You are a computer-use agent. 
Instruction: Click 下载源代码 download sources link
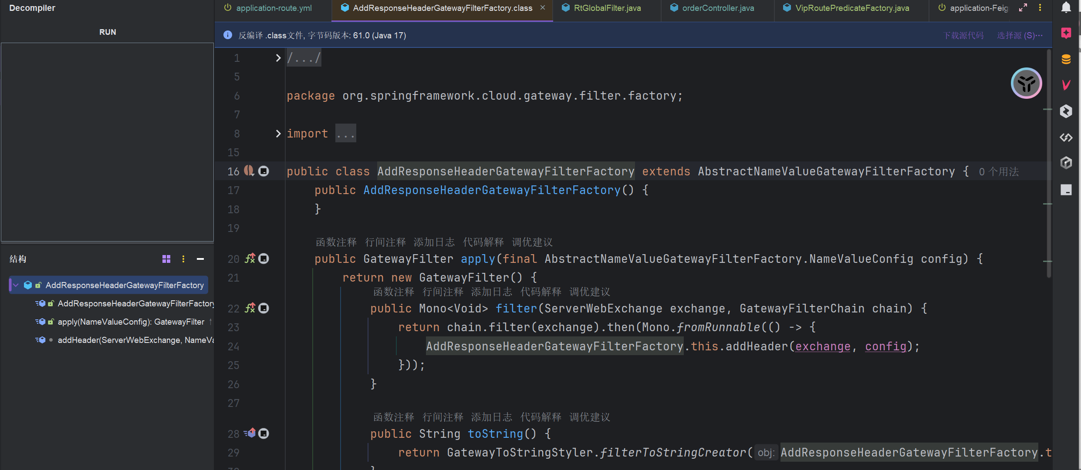(x=963, y=35)
